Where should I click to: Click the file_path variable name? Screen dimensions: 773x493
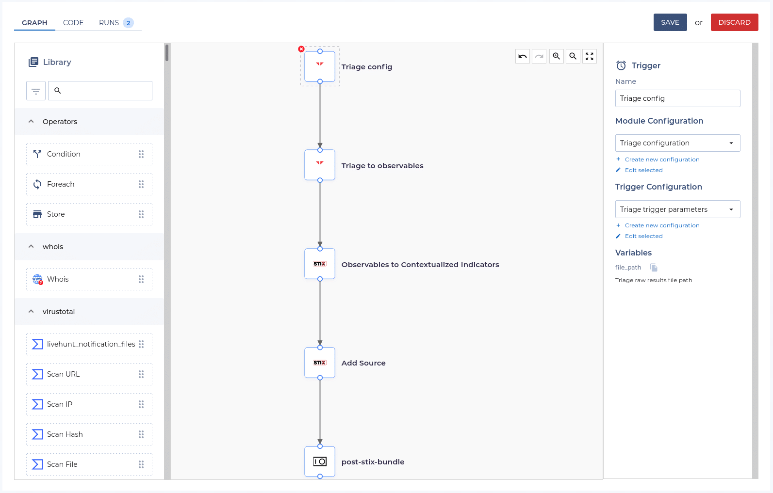pos(628,268)
